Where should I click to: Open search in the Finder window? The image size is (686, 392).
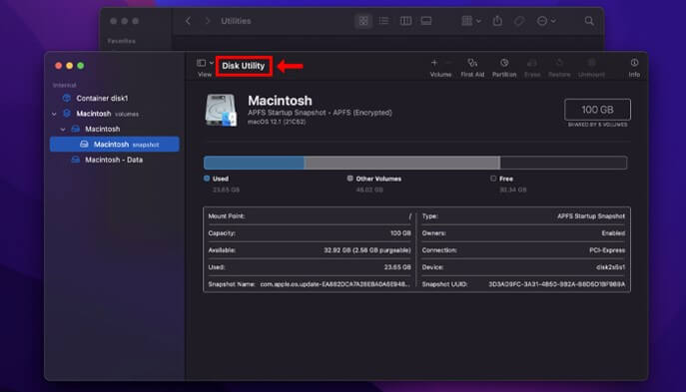coord(589,21)
